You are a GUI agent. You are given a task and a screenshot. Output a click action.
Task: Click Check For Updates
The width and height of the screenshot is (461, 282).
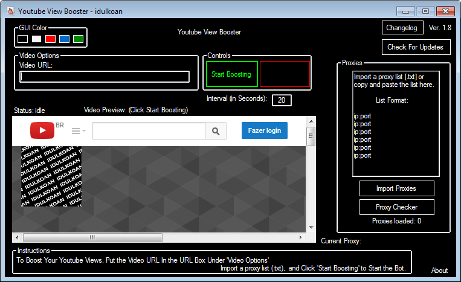pyautogui.click(x=416, y=47)
